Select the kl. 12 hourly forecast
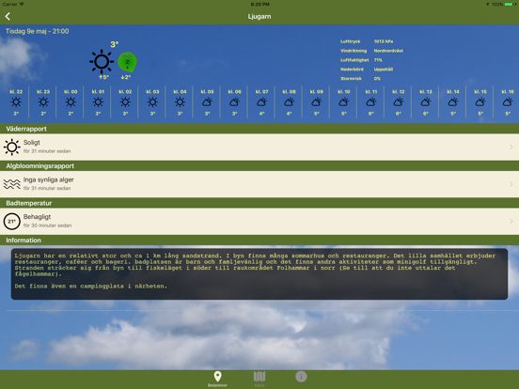Image resolution: width=519 pixels, height=389 pixels. click(399, 102)
